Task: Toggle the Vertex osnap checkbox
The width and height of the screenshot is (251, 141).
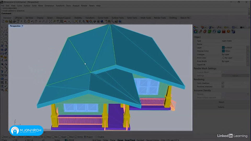Action: 76,137
